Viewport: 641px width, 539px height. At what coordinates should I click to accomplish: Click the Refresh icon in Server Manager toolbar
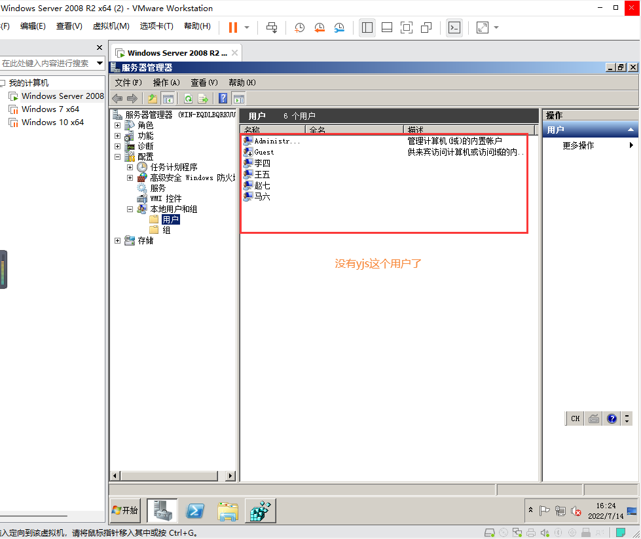(188, 98)
